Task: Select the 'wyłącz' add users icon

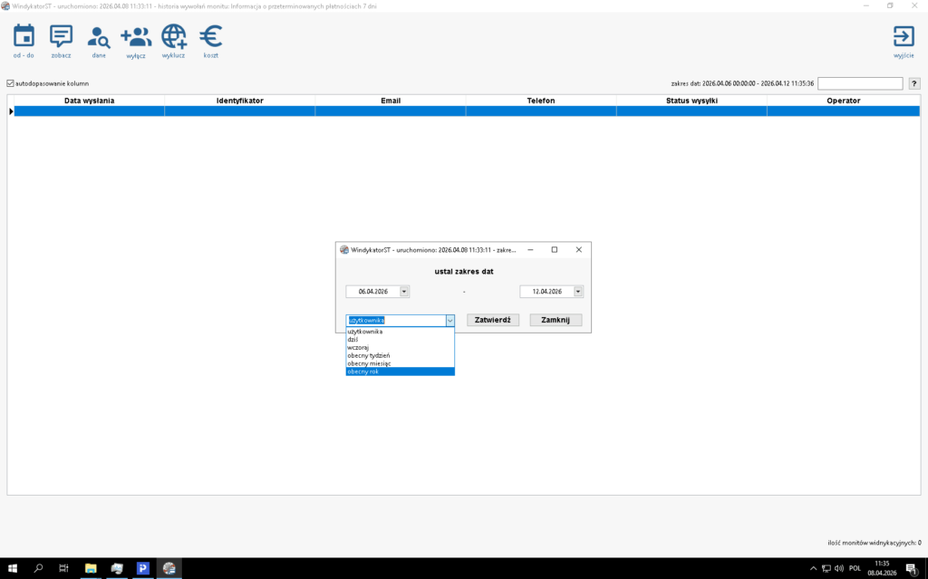Action: pyautogui.click(x=136, y=36)
